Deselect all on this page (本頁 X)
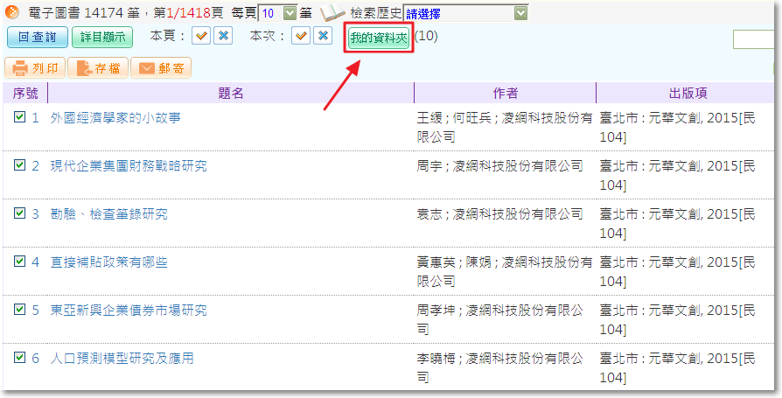The image size is (782, 398). pos(223,36)
